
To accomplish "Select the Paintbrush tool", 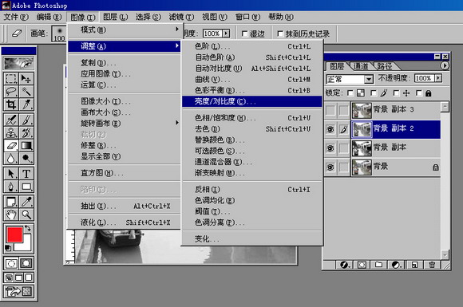I will pyautogui.click(x=26, y=120).
